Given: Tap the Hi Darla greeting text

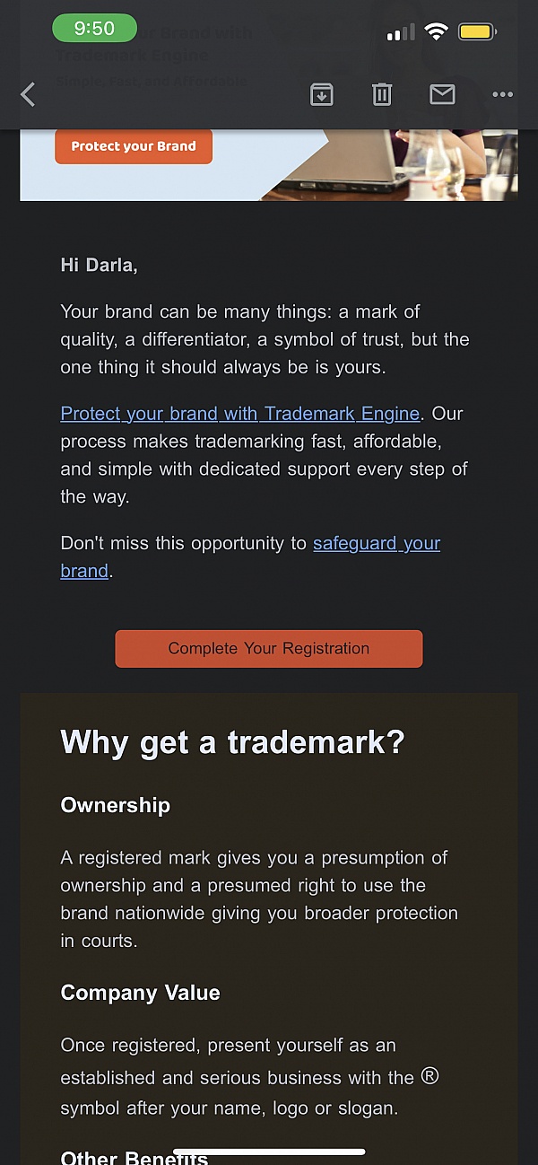Looking at the screenshot, I should pos(99,265).
